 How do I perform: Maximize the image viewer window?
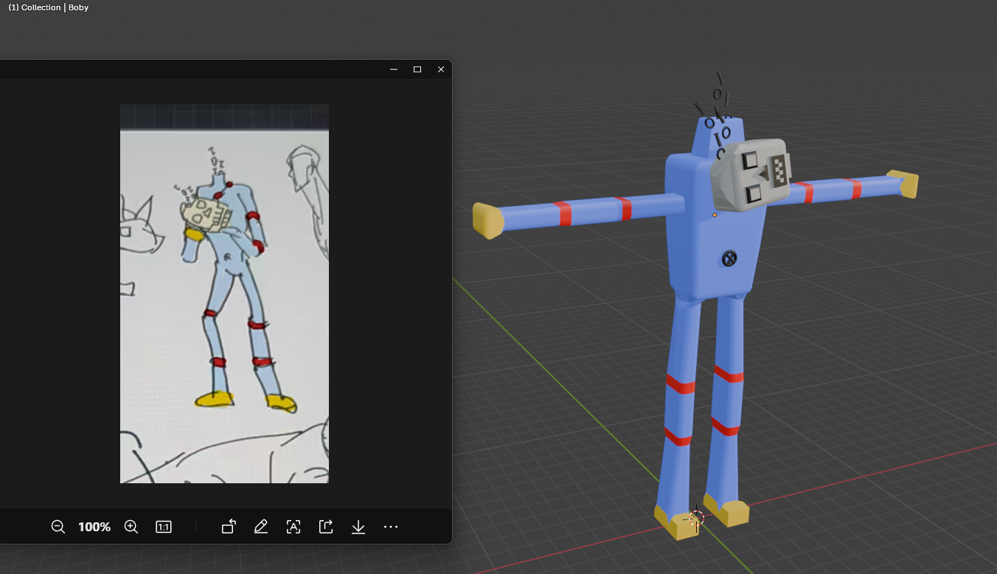pyautogui.click(x=417, y=69)
